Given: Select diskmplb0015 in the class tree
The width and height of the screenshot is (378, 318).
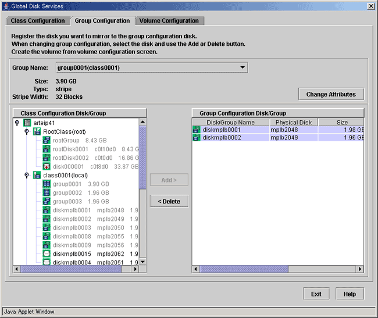Looking at the screenshot, I should coord(95,253).
